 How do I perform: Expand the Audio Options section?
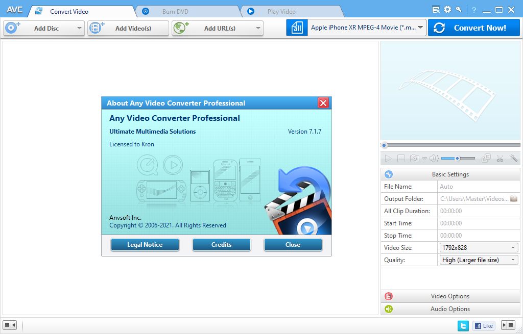[450, 309]
